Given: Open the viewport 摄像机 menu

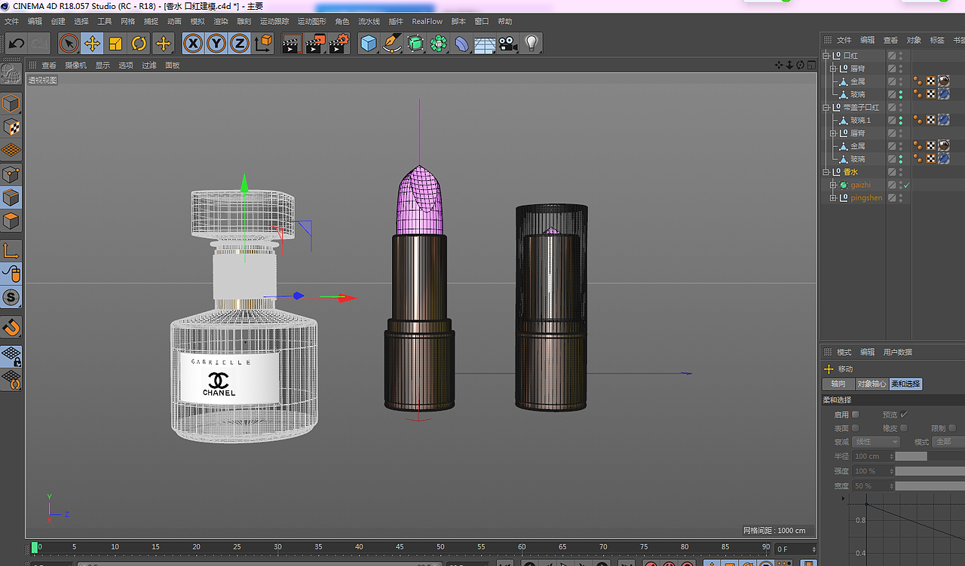Looking at the screenshot, I should pyautogui.click(x=75, y=66).
